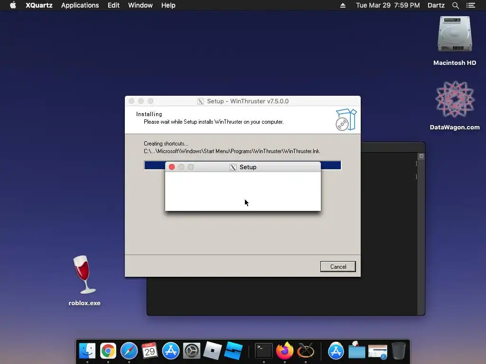Launch Firefox from the Dock
This screenshot has width=486, height=364.
point(285,351)
